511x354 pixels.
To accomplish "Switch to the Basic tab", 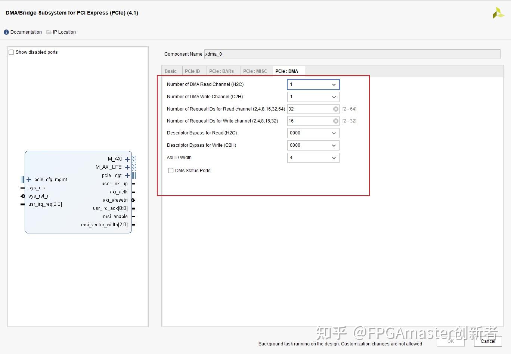I will point(171,71).
